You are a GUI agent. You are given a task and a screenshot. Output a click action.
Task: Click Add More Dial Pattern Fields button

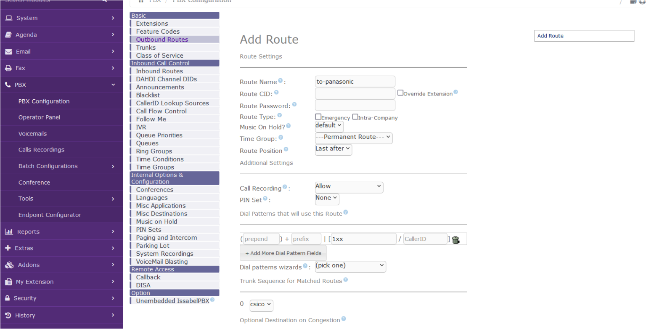283,253
